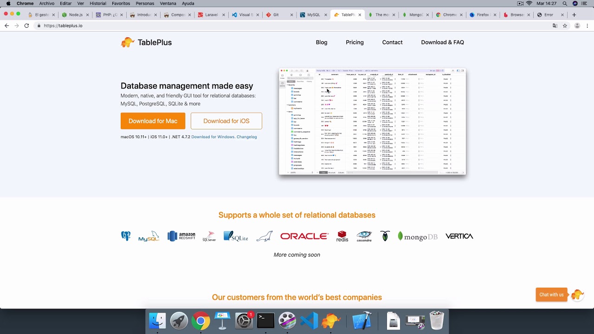Screen dimensions: 594x334
Task: Click the MySQL dolphin logo
Action: pos(149,236)
